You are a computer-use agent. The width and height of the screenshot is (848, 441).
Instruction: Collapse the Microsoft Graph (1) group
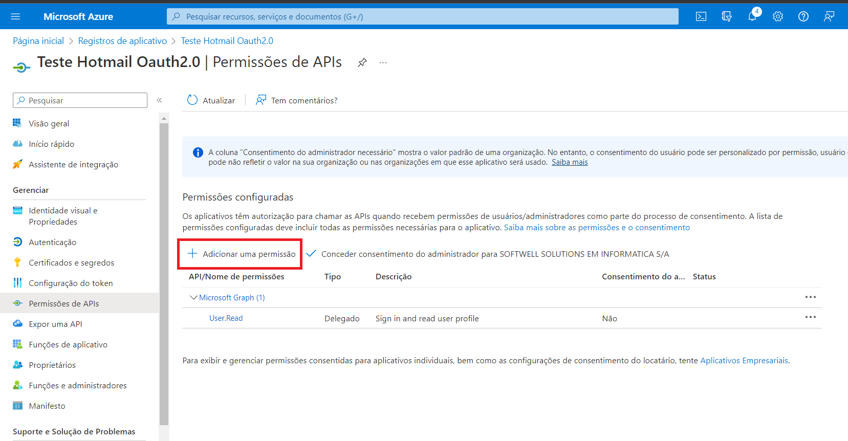point(193,297)
